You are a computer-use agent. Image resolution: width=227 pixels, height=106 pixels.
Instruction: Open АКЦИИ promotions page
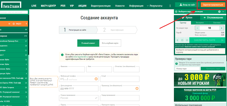[82, 6]
